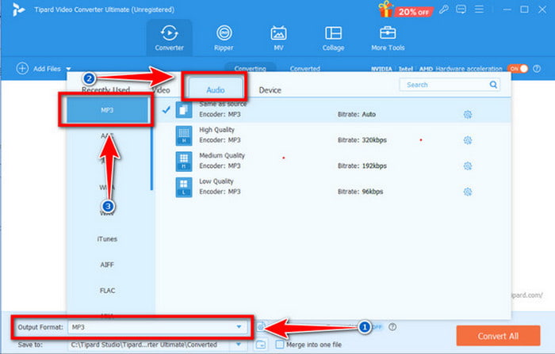Screen dimensions: 555x354
Task: Open settings gear for Same as source
Action: 468,114
